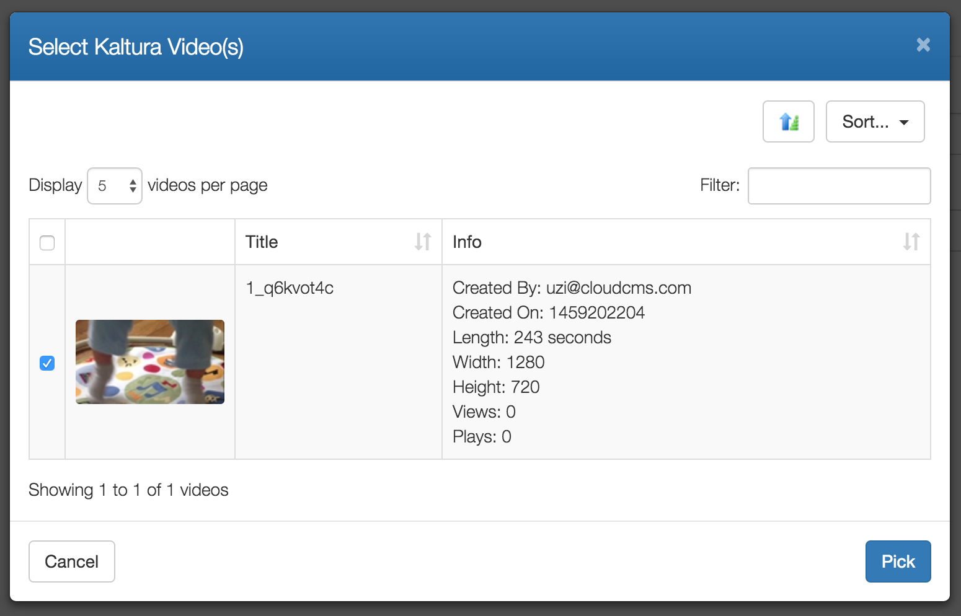Click the video thumbnail preview image
961x616 pixels.
click(x=150, y=362)
